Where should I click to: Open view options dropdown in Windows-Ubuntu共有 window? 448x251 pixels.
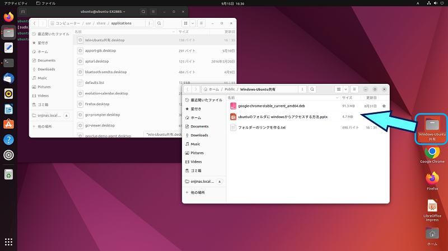[346, 89]
